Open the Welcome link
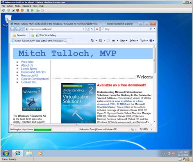Viewport: 193px width, 162px height. click(x=27, y=62)
